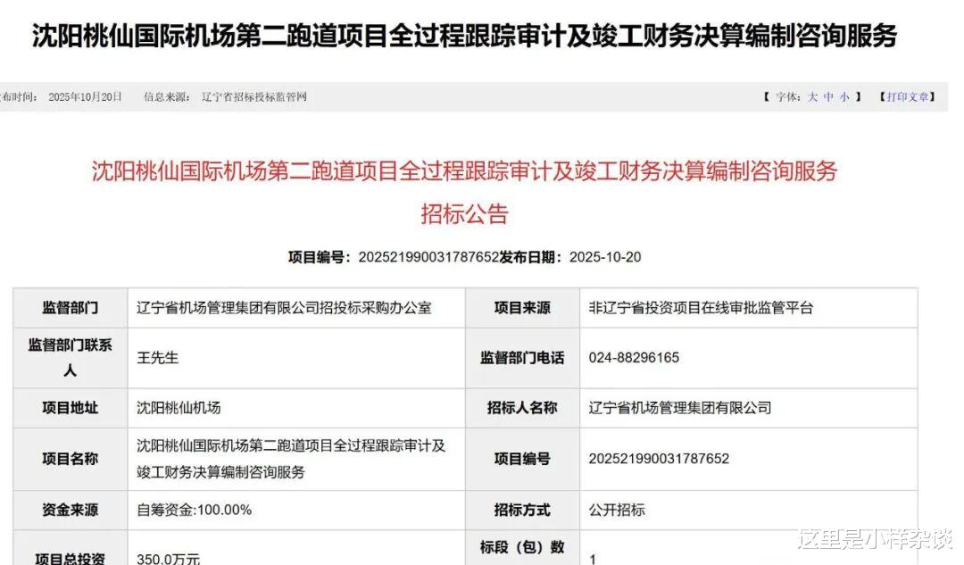
Task: Click 辽宁省机场管理集团有限公司 in 招标人名称 row
Action: tap(680, 408)
